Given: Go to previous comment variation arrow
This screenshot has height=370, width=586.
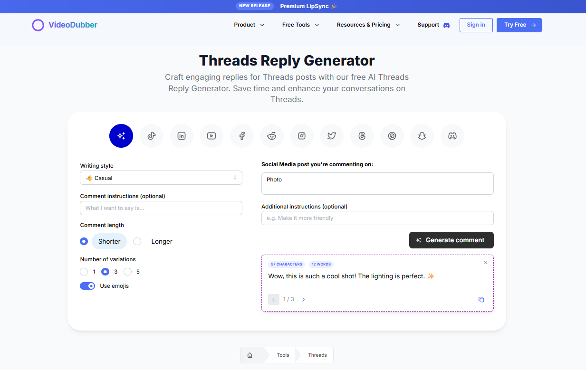Looking at the screenshot, I should (274, 299).
